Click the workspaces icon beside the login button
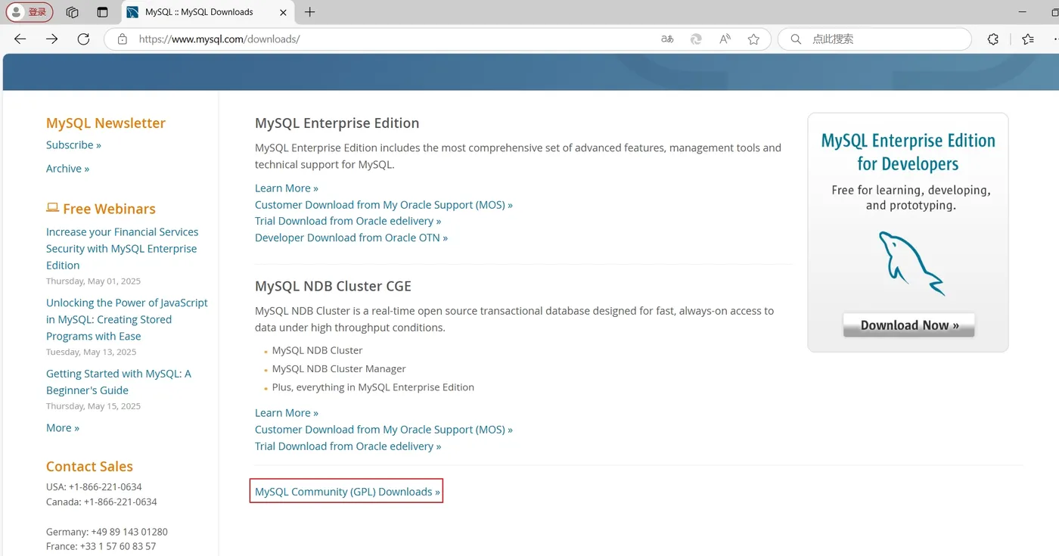Screen dimensions: 1059x556 pyautogui.click(x=73, y=12)
